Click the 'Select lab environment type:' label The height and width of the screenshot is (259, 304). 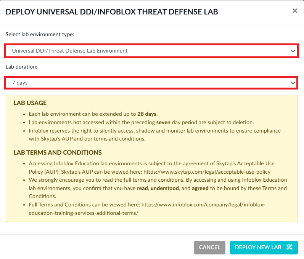pyautogui.click(x=40, y=34)
